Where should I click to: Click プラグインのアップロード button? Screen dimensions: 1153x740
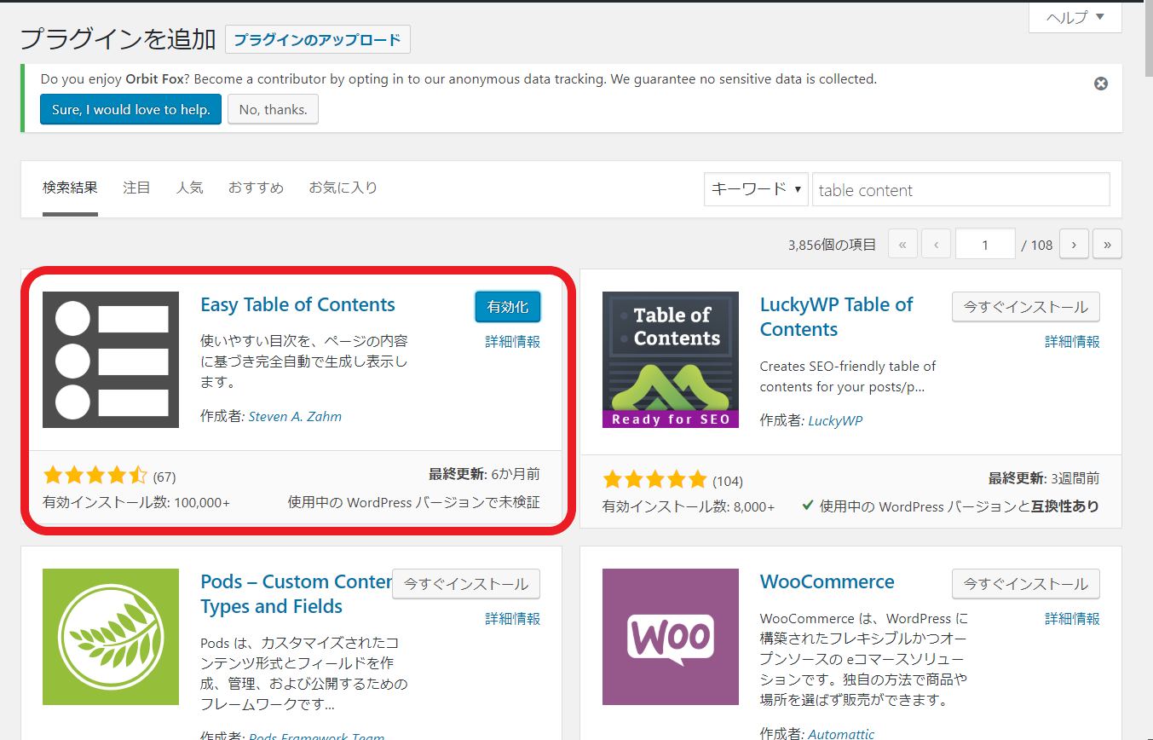318,39
